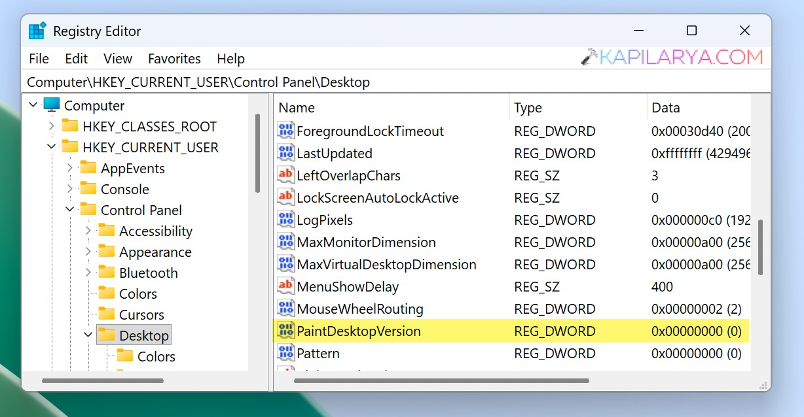This screenshot has height=417, width=804.
Task: Click the Computer icon in the tree
Action: [x=50, y=105]
